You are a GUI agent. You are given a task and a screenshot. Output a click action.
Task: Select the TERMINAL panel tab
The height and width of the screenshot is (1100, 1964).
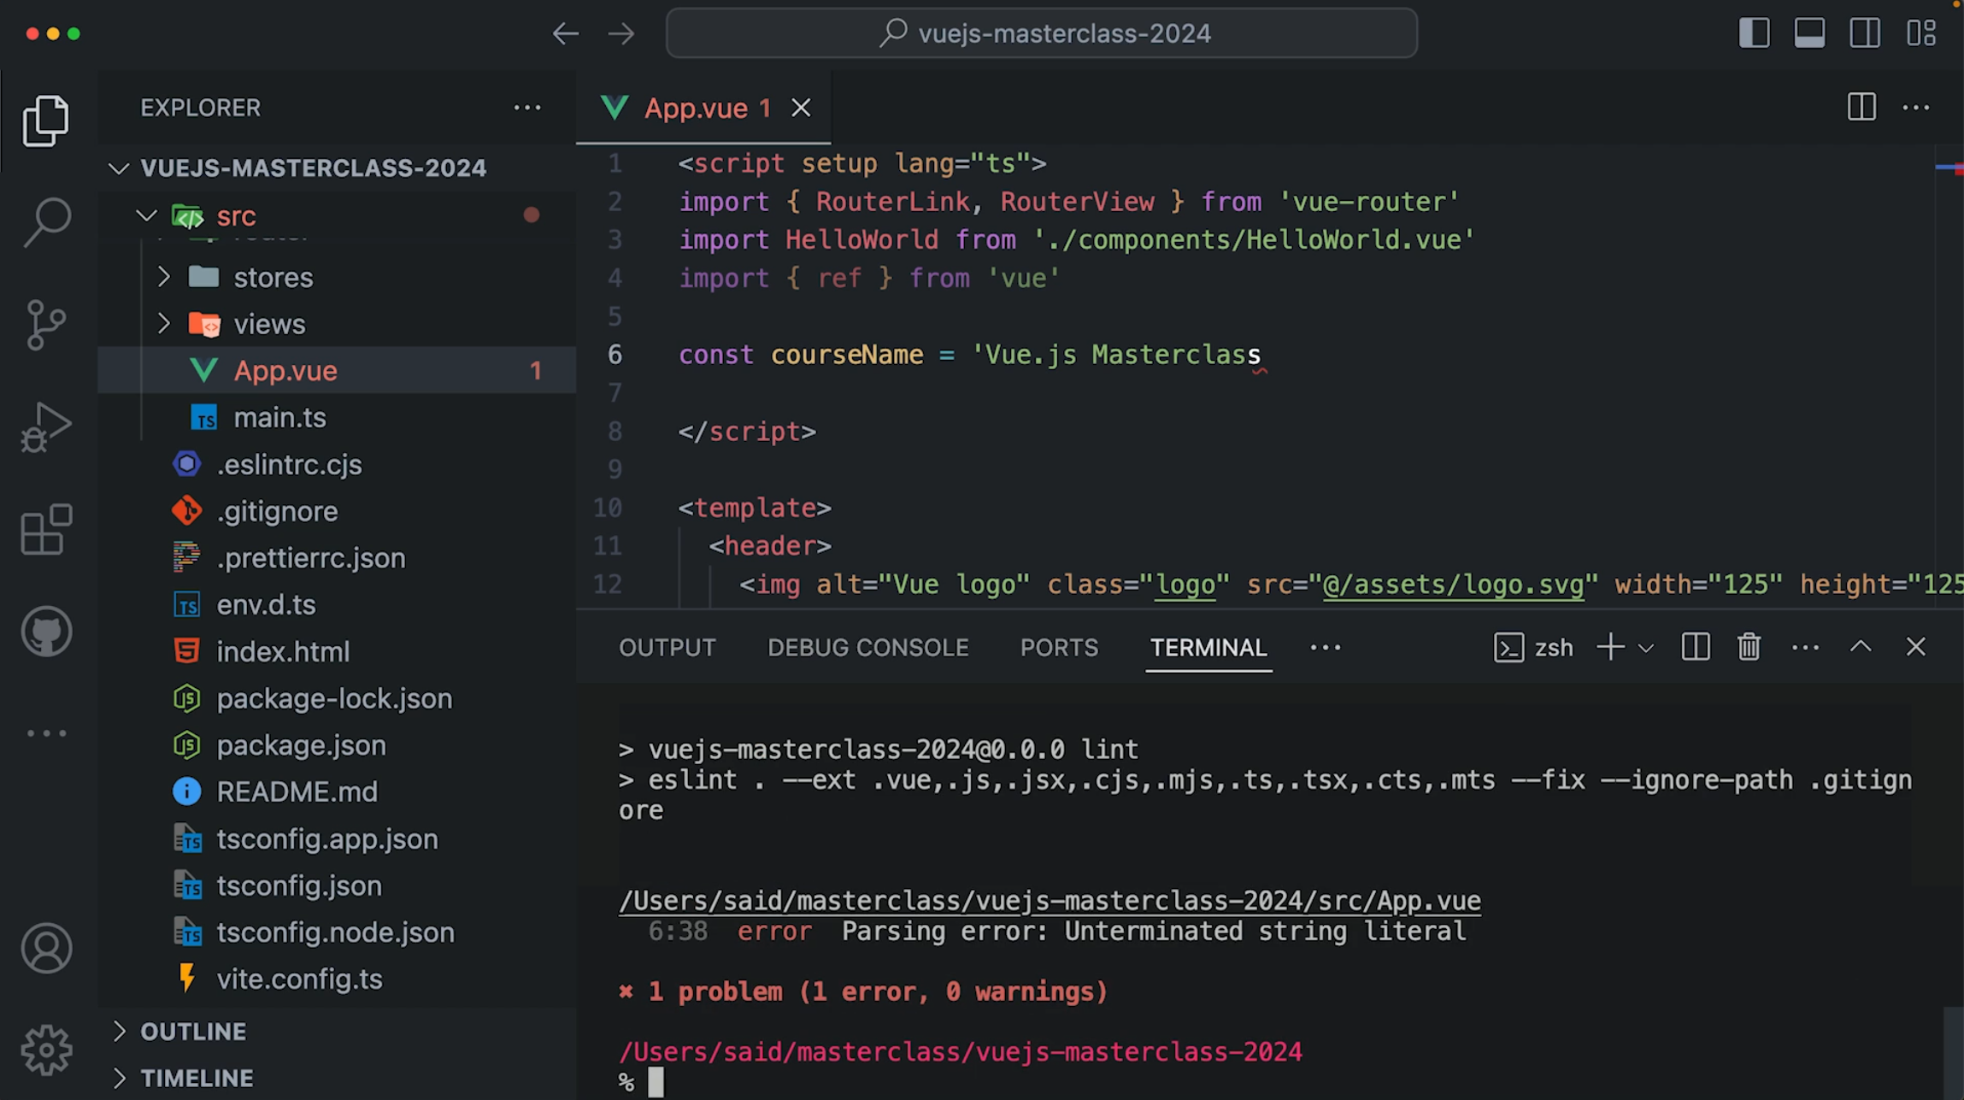pyautogui.click(x=1208, y=648)
